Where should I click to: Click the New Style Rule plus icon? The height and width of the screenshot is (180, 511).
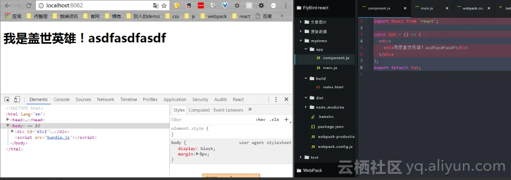click(x=287, y=120)
